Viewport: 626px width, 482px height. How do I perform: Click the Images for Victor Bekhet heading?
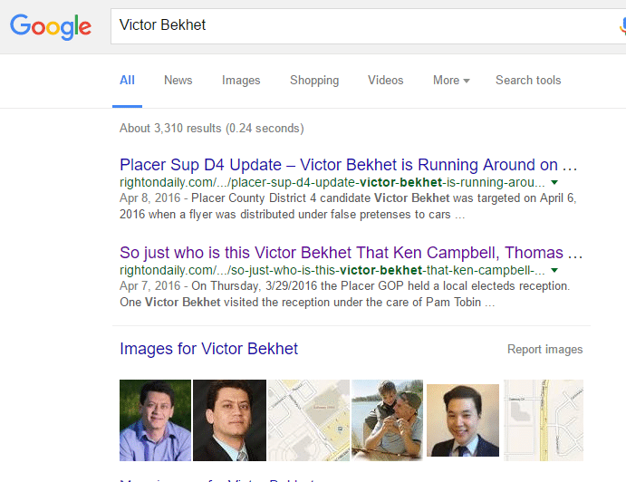tap(208, 349)
